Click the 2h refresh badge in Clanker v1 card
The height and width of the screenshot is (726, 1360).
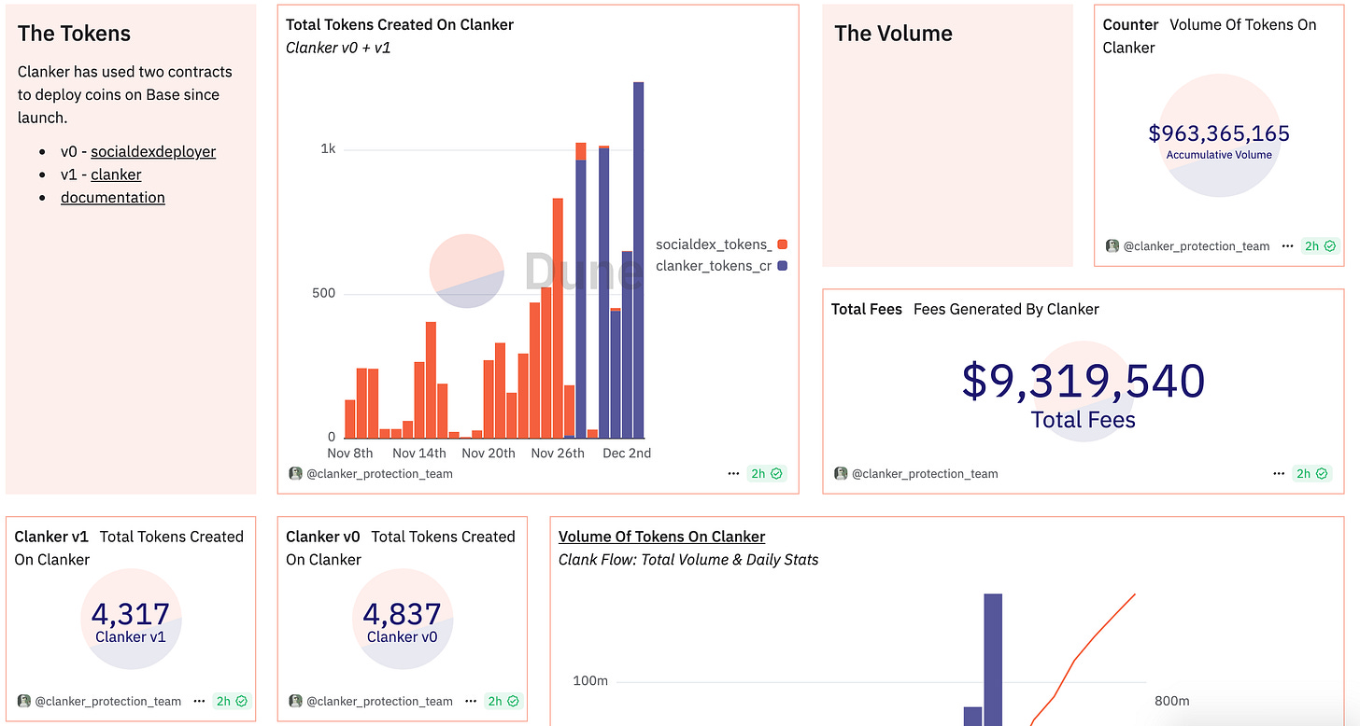coord(231,701)
